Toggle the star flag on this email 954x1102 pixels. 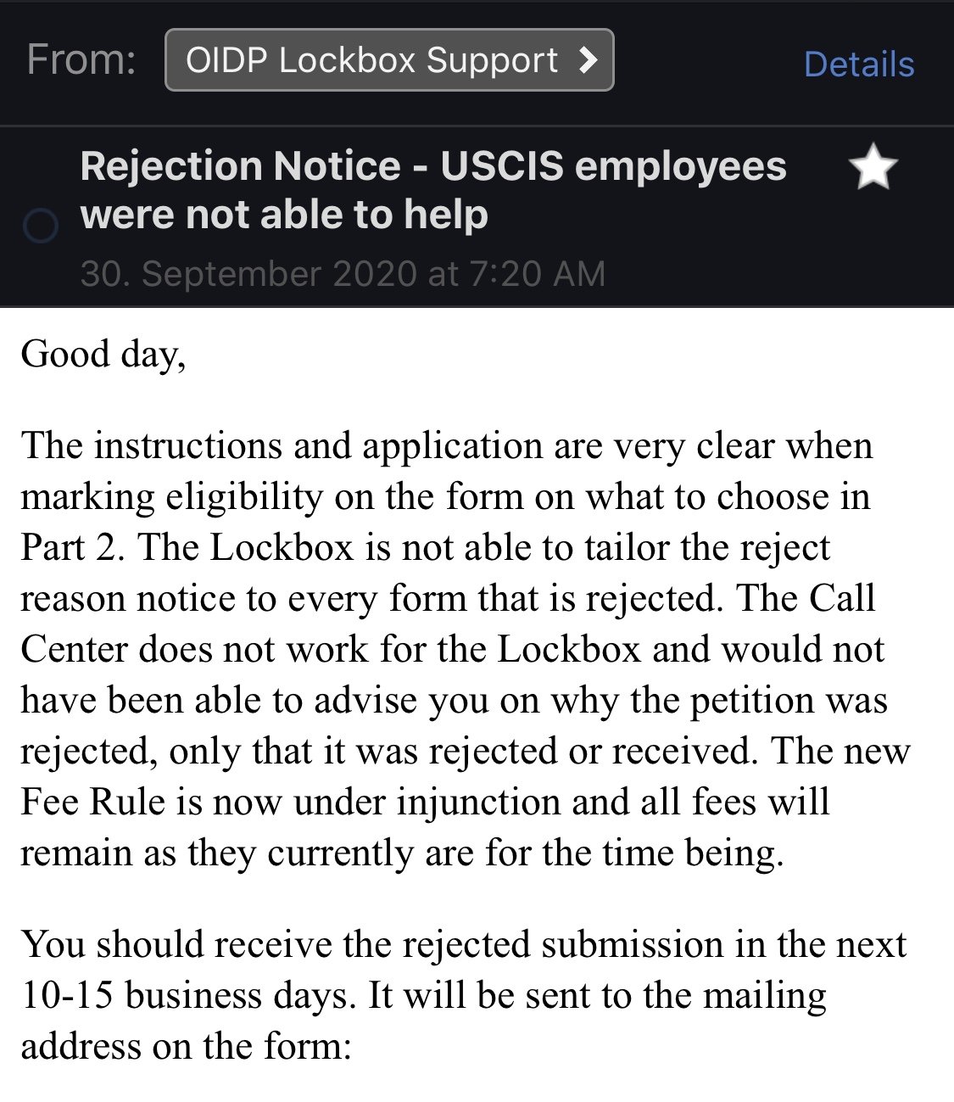pyautogui.click(x=873, y=167)
